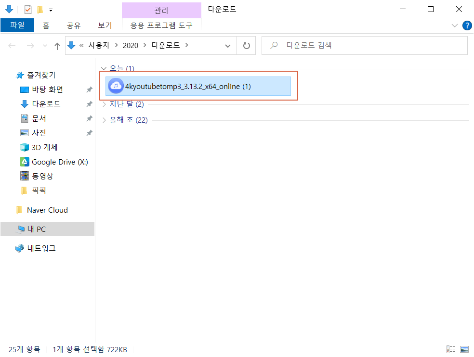Image resolution: width=474 pixels, height=357 pixels.
Task: Expand the chevron after 다운로드 in address bar
Action: coord(187,45)
